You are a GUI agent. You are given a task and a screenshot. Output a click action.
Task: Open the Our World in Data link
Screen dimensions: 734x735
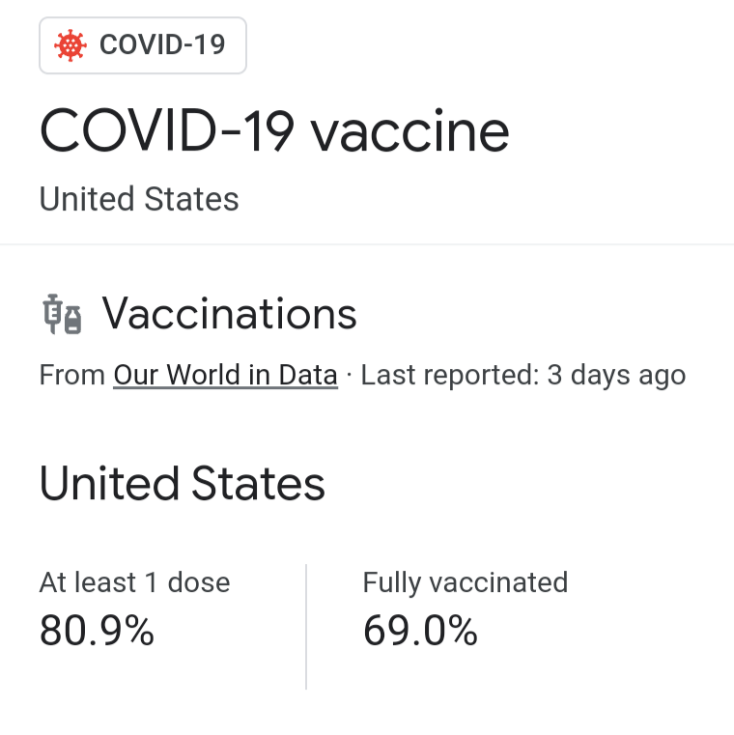click(225, 375)
